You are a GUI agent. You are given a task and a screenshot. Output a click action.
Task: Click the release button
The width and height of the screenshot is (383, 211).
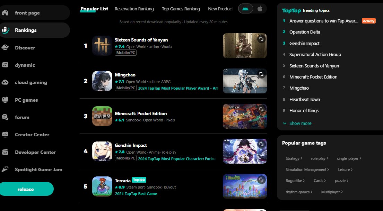coord(26,189)
